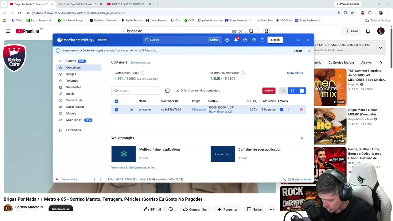The image size is (393, 221).
Task: Open the Docker terminal icon in status bar
Action: (x=285, y=180)
